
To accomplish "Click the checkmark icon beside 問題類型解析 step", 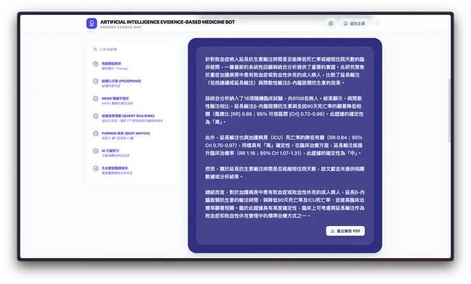I will click(x=95, y=64).
